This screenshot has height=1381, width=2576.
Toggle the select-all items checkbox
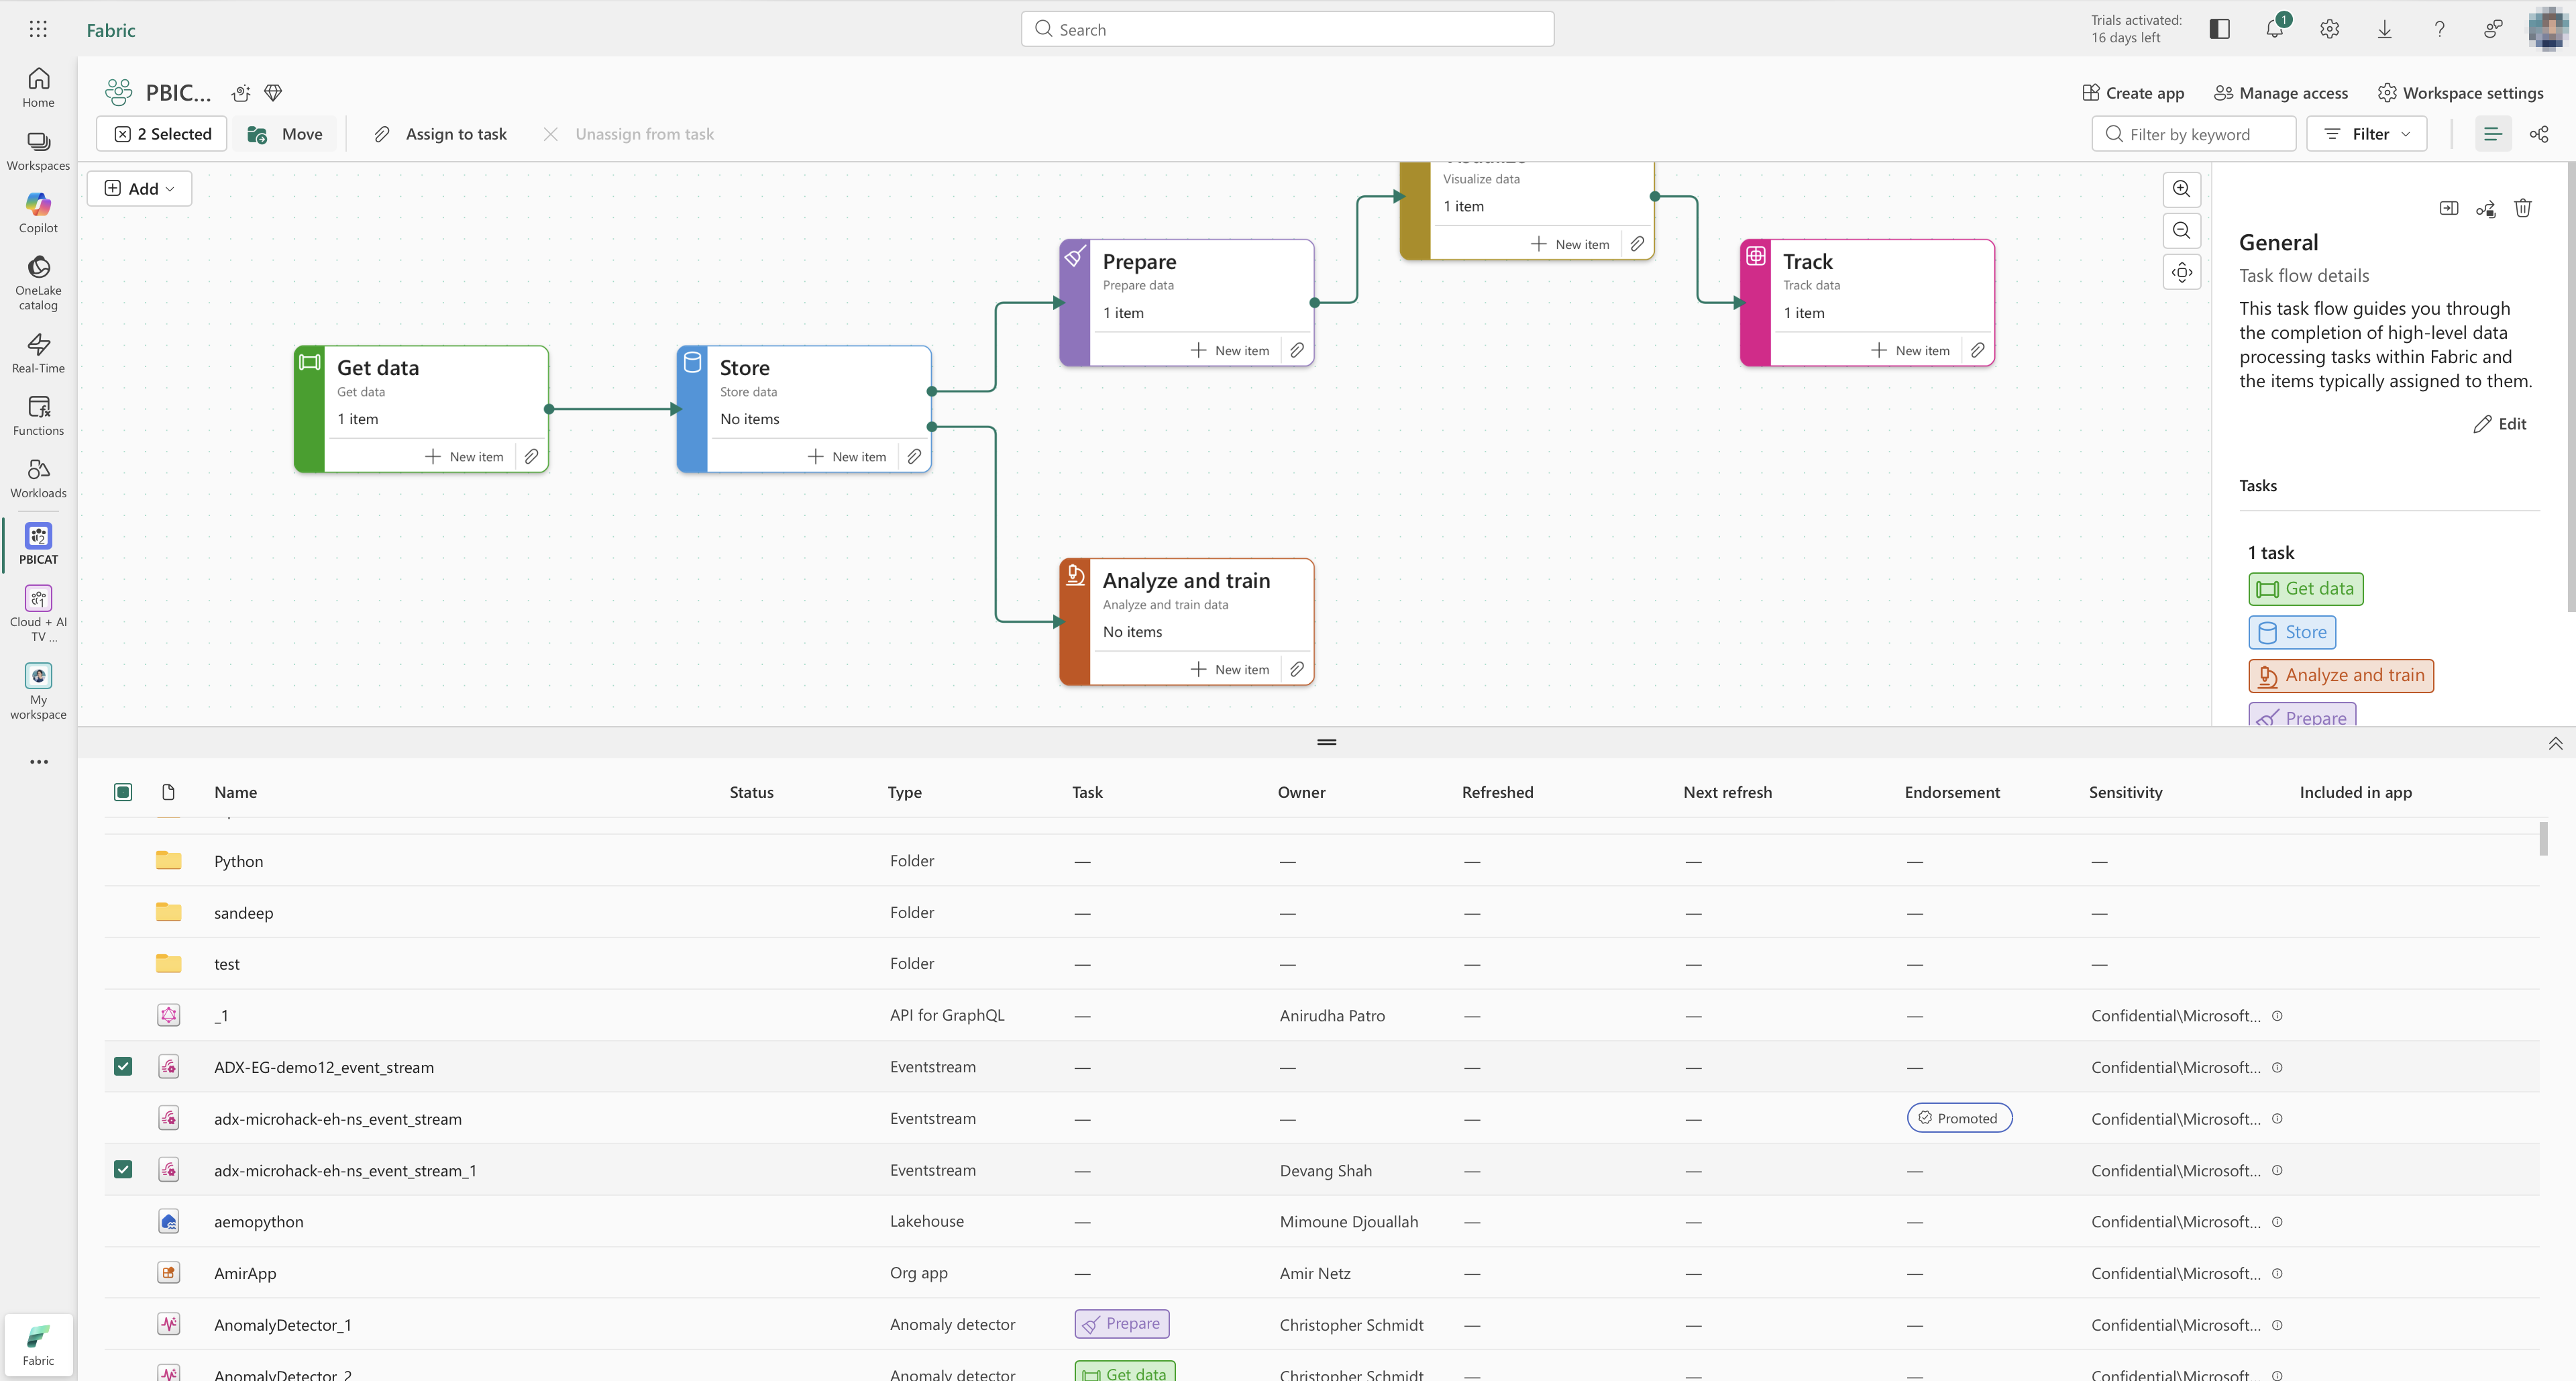tap(123, 792)
